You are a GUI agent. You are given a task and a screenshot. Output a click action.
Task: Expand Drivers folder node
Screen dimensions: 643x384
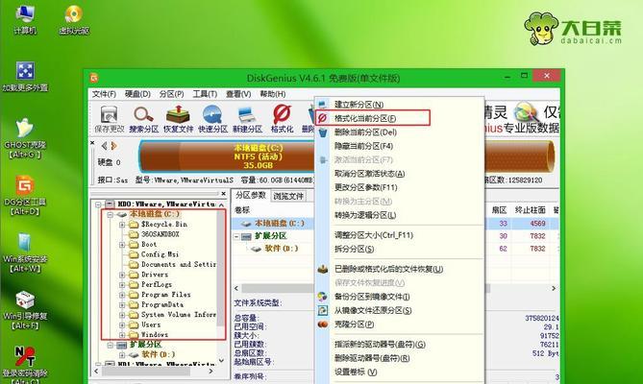[x=122, y=275]
